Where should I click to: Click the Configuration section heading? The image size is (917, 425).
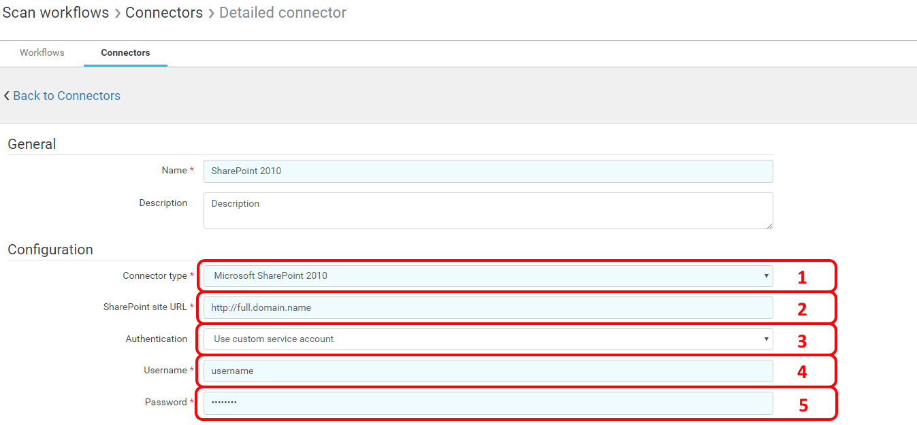click(50, 250)
